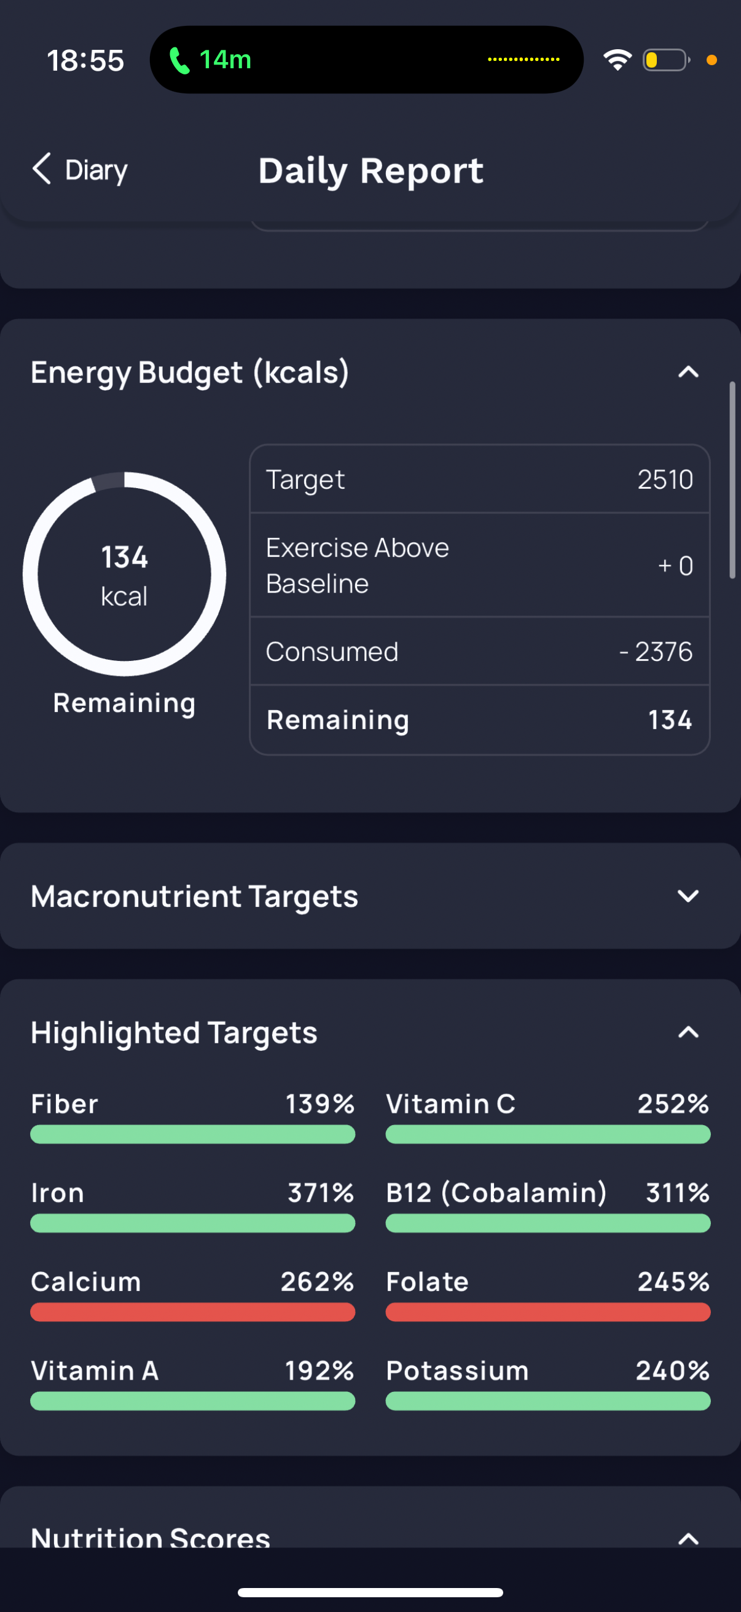Expand the Macronutrient Targets section

click(689, 896)
